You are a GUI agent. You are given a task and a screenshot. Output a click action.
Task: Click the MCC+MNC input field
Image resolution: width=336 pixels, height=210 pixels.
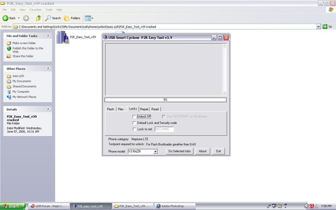pyautogui.click(x=164, y=129)
